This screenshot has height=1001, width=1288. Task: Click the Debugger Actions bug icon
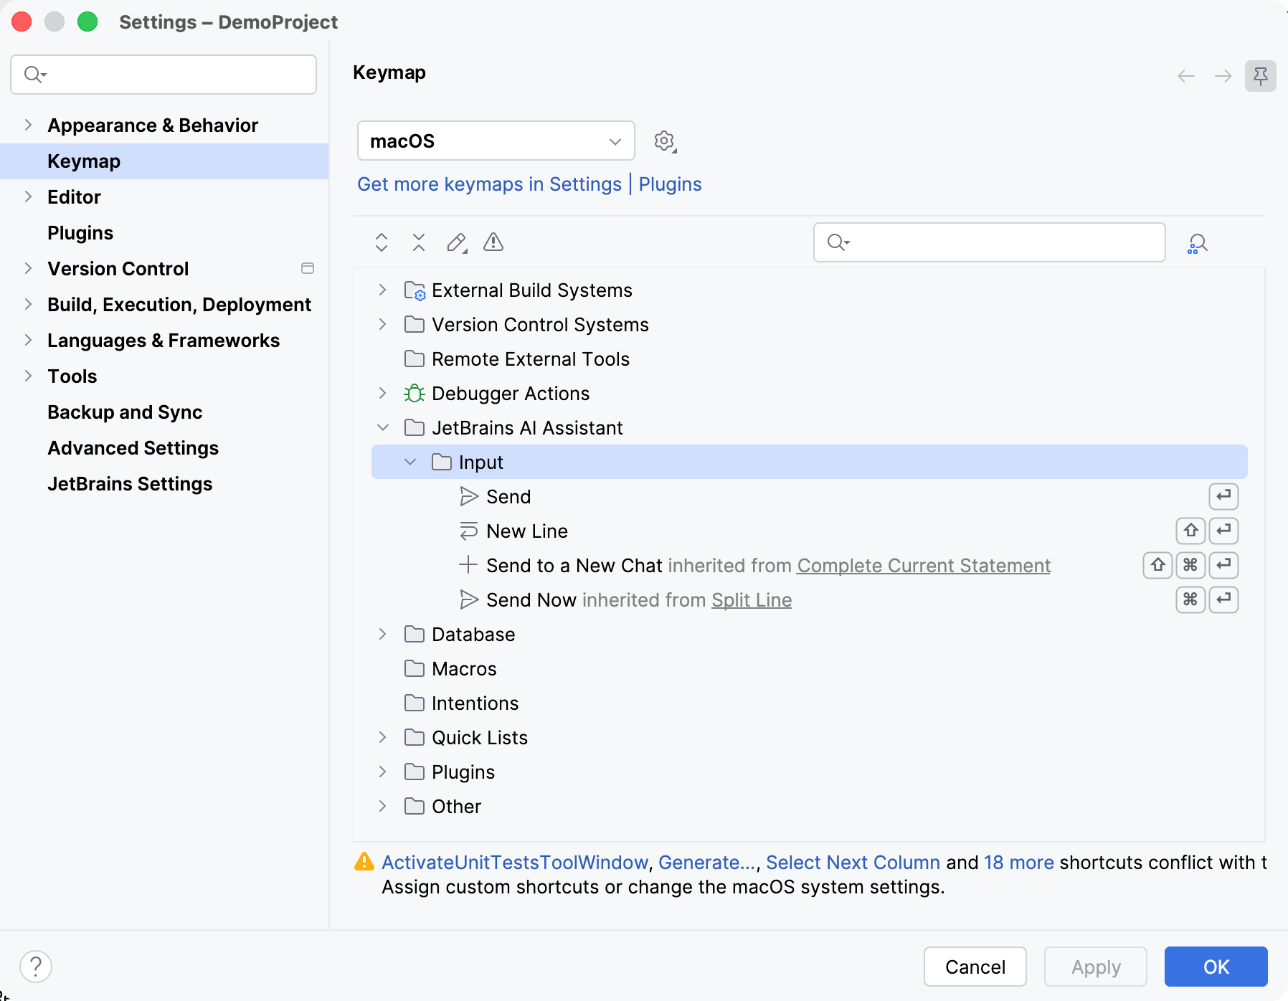415,394
